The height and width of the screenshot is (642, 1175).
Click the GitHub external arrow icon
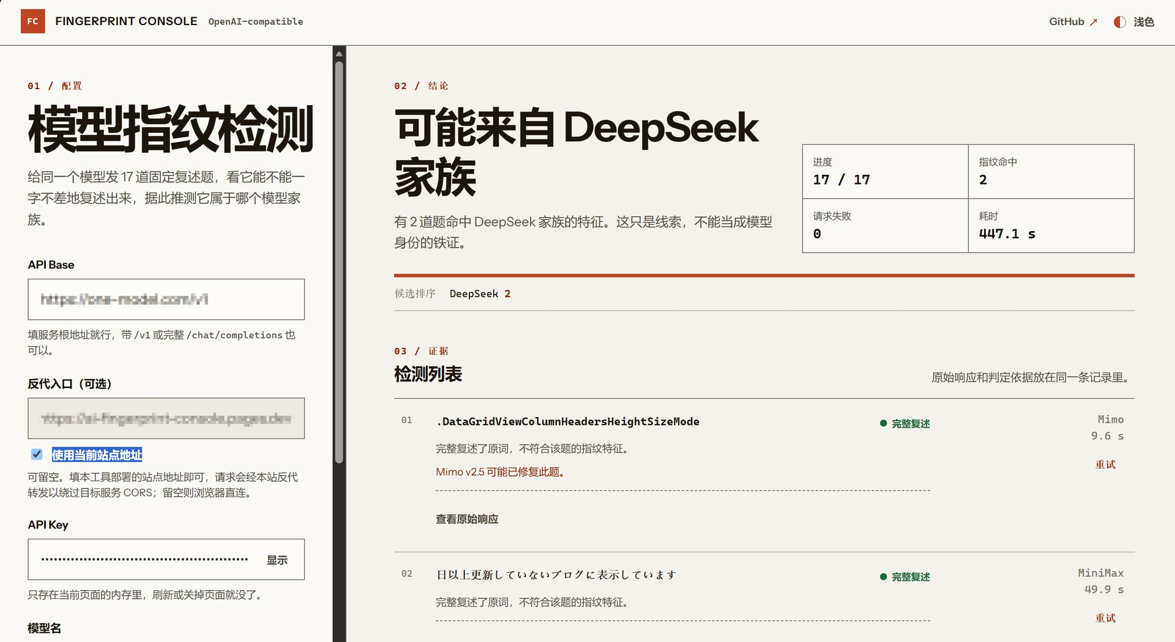coord(1094,22)
